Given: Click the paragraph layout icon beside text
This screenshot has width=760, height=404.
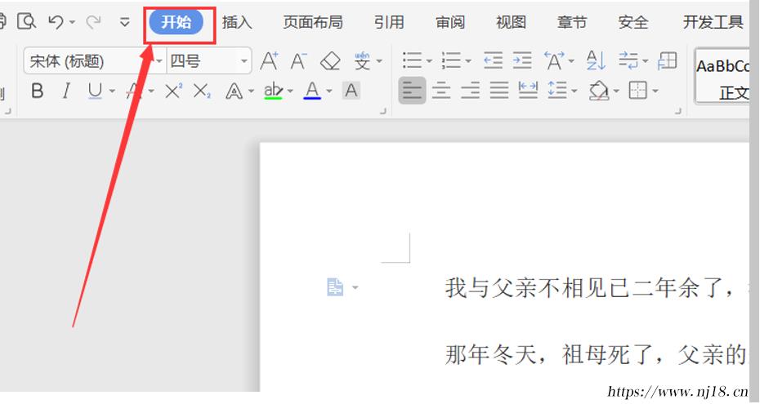Looking at the screenshot, I should 335,287.
